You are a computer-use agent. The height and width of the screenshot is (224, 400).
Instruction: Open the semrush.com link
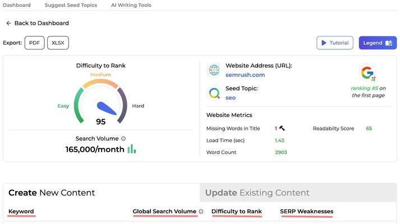(245, 75)
